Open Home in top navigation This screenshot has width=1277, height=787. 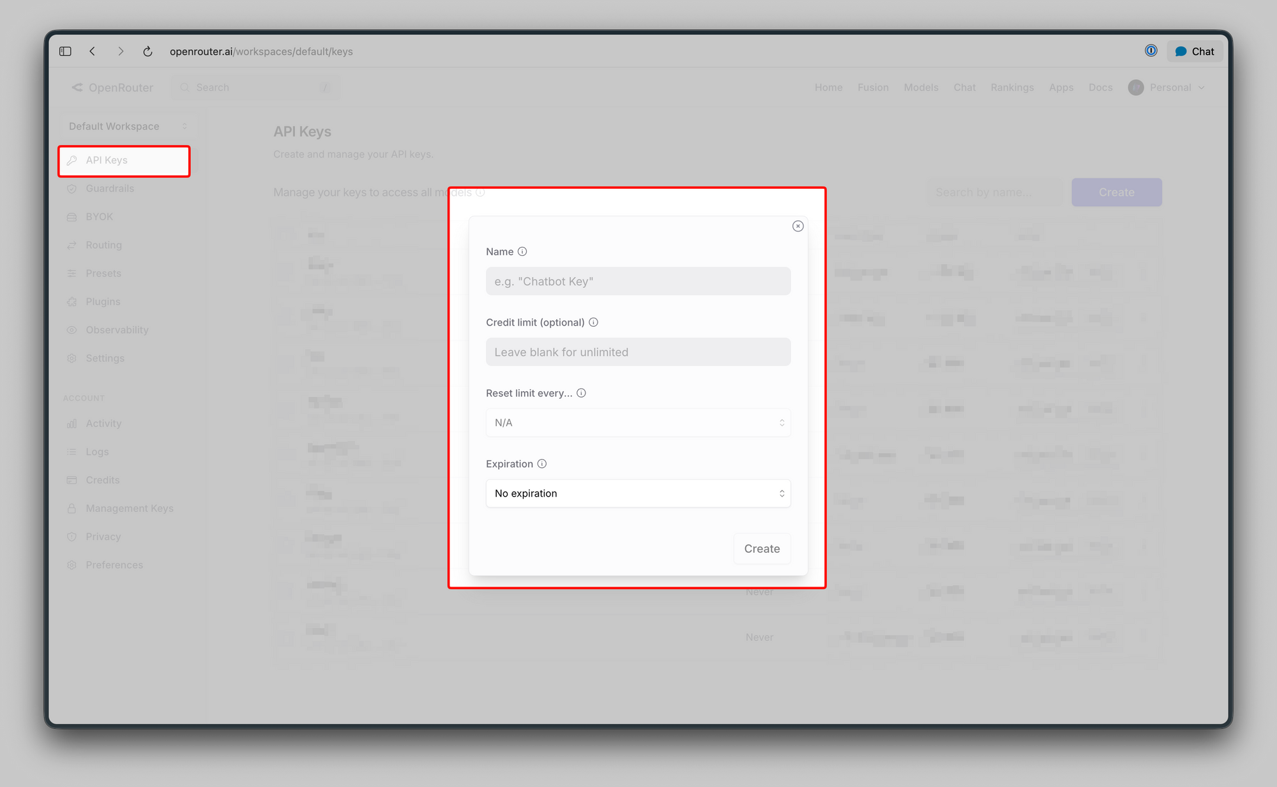tap(828, 87)
